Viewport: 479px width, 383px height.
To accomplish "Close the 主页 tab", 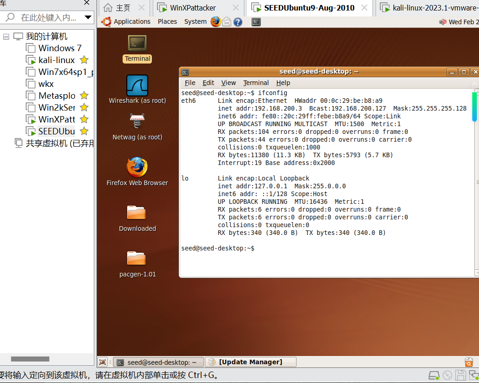I will point(141,8).
